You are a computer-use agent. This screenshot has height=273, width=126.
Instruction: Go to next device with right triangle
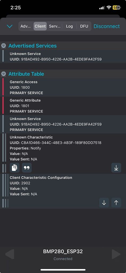pos(116,254)
